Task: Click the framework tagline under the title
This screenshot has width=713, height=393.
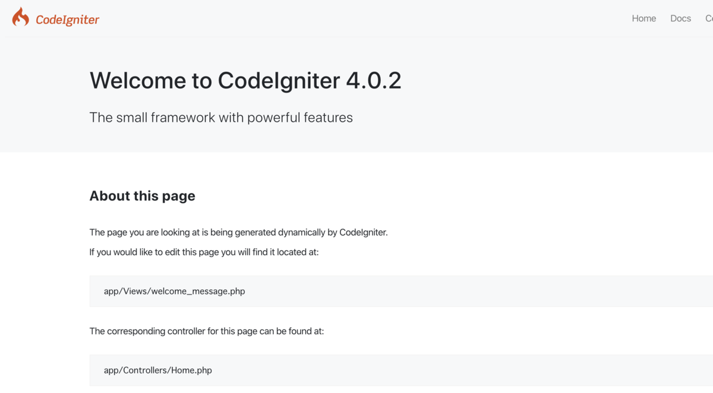Action: [x=221, y=117]
